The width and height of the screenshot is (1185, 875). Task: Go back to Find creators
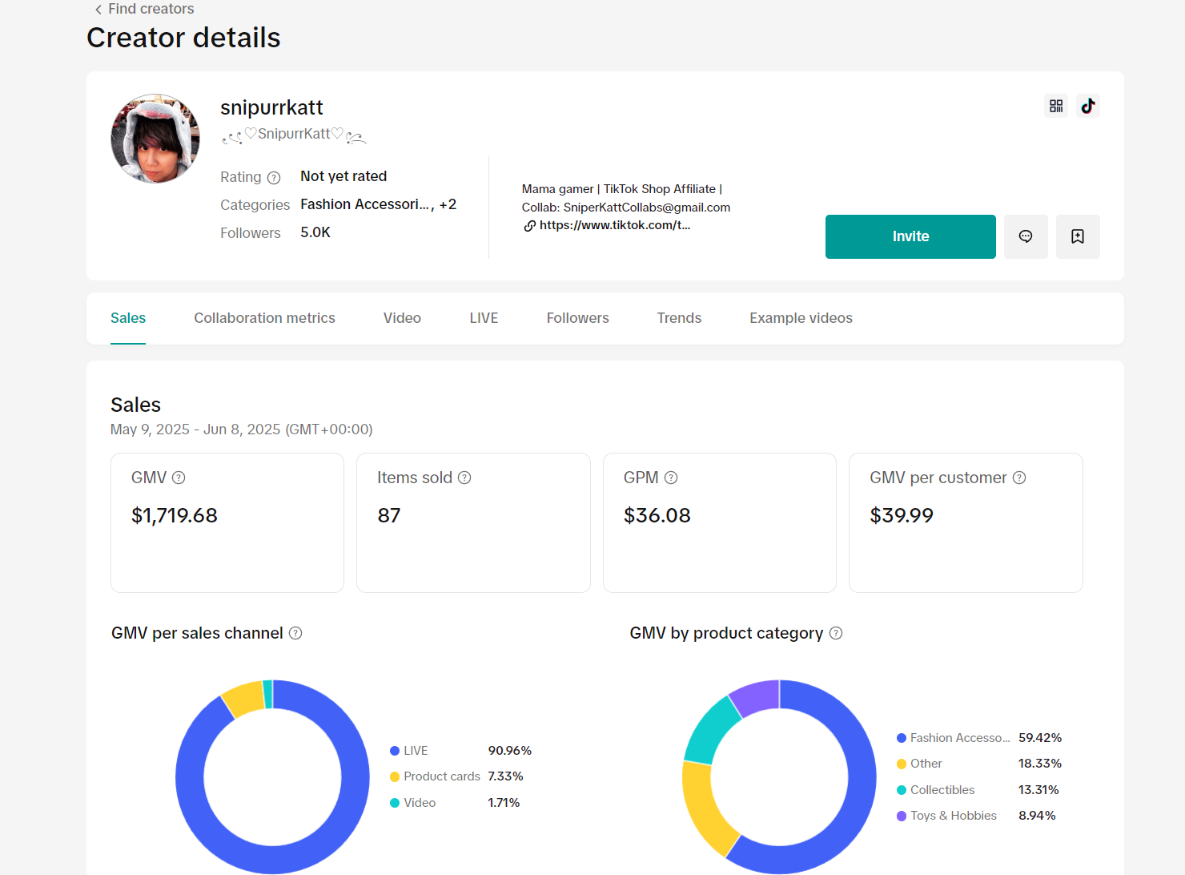pos(144,9)
